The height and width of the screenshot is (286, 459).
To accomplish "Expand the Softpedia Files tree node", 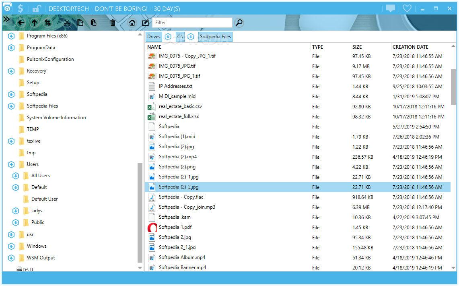I will click(11, 106).
